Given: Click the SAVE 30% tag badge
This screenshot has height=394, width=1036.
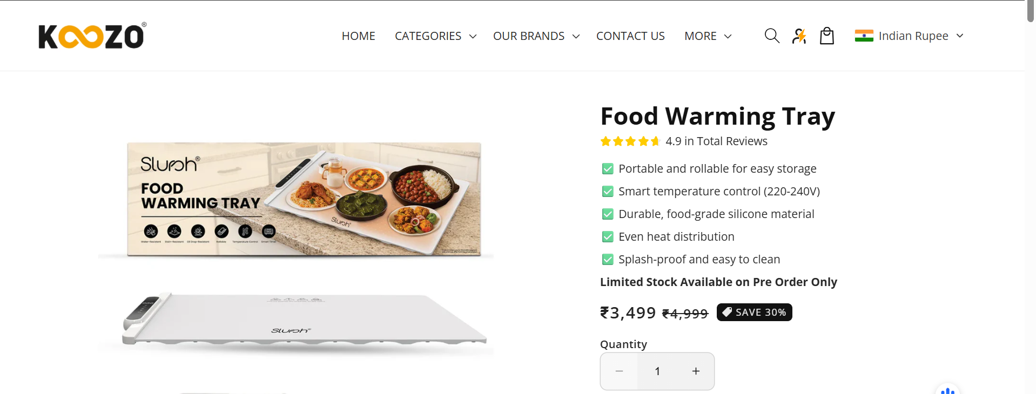Looking at the screenshot, I should coord(754,313).
